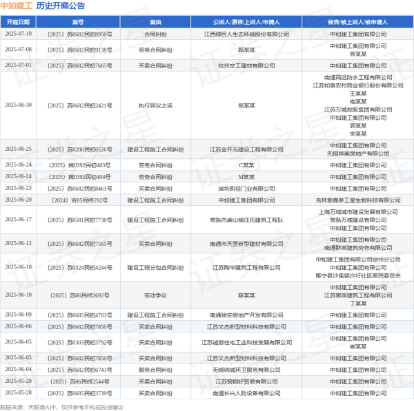Click header 被告/被上诉人/被申请人
414x411 pixels.
tap(357, 22)
